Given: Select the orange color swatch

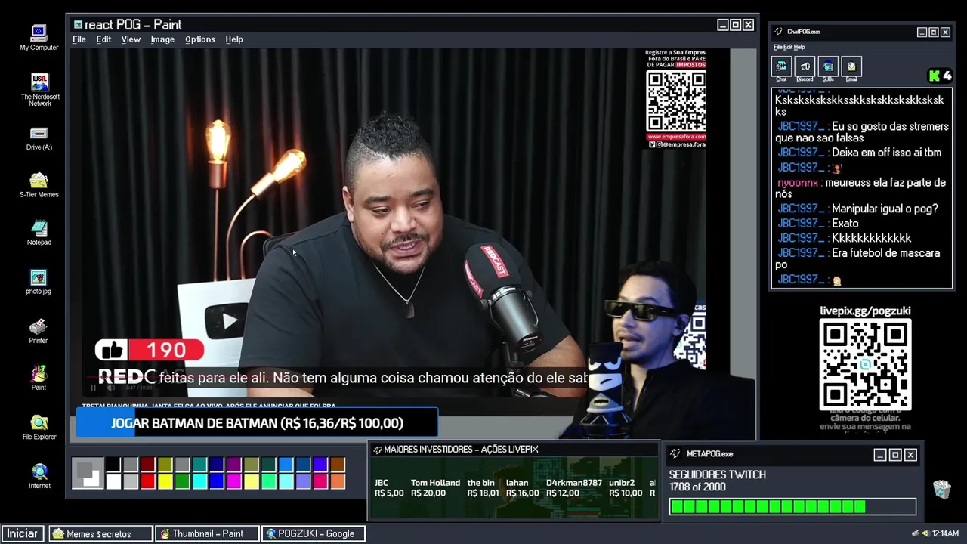Looking at the screenshot, I should (x=337, y=481).
